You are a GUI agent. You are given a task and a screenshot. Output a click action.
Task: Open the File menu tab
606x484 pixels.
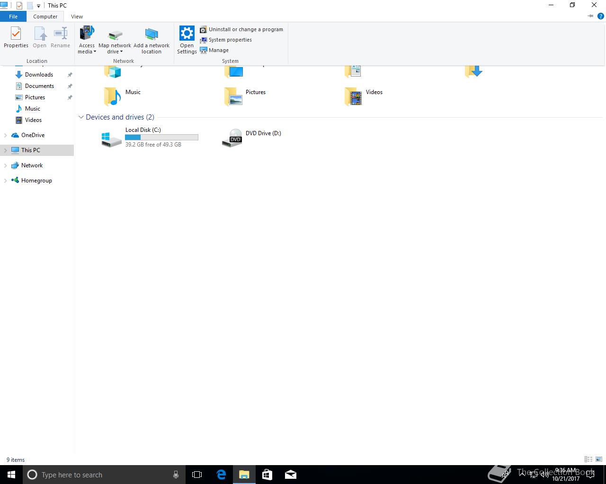[x=13, y=17]
